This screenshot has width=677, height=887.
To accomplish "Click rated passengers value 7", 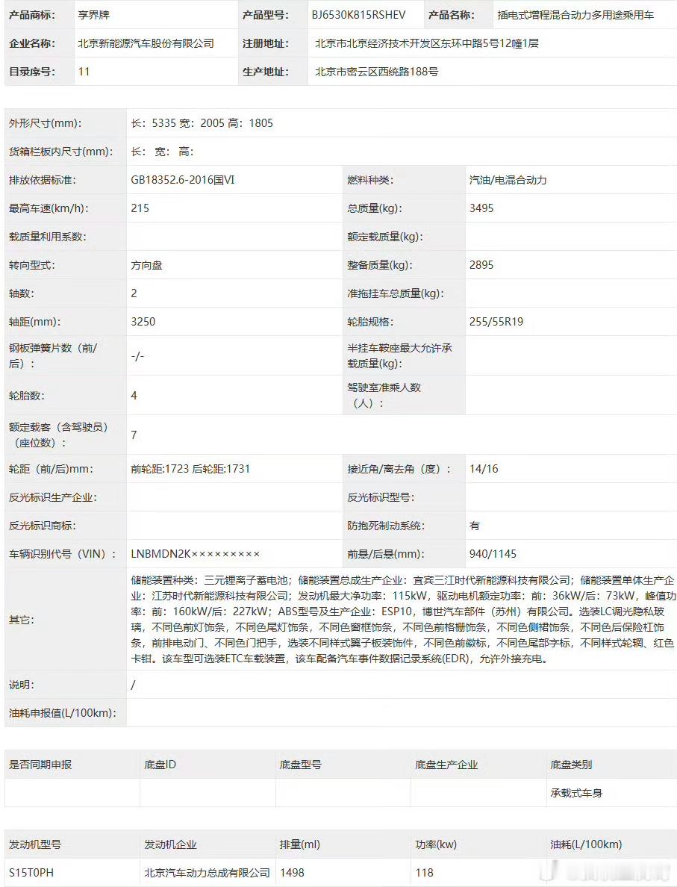I will coord(134,435).
